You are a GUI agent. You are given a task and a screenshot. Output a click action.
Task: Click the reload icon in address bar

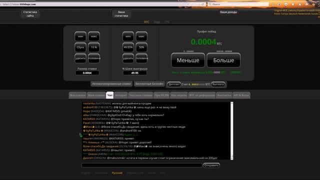(202, 4)
